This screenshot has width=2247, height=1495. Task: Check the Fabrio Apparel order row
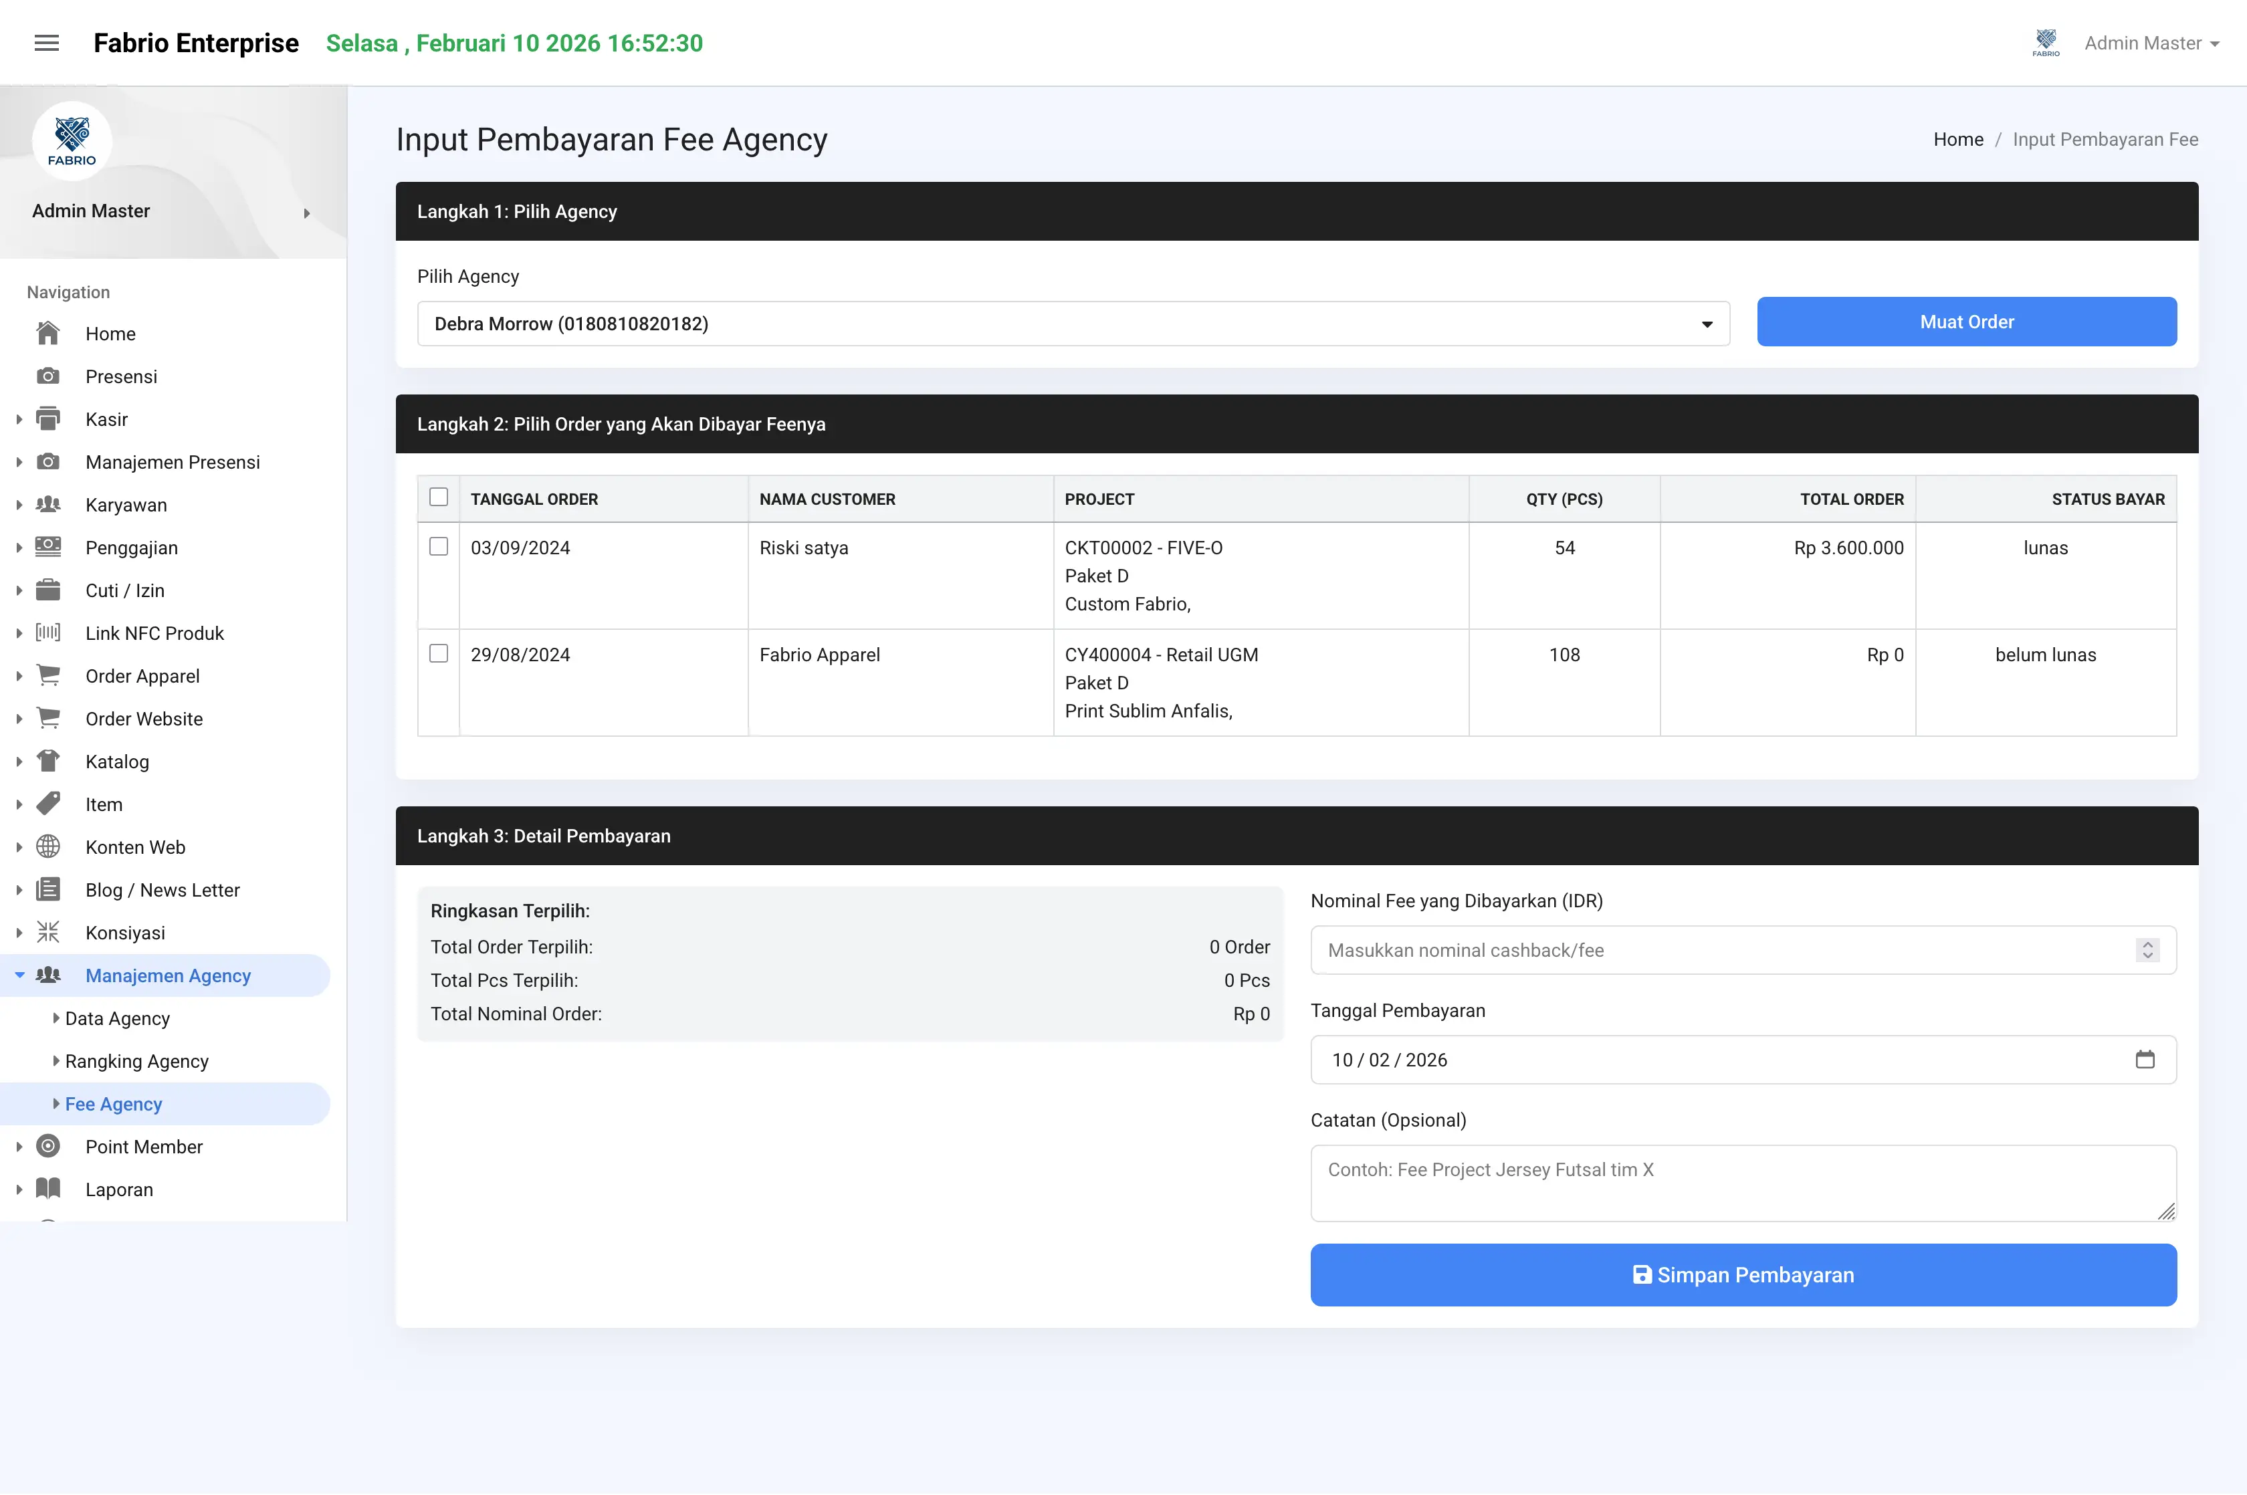coord(439,653)
